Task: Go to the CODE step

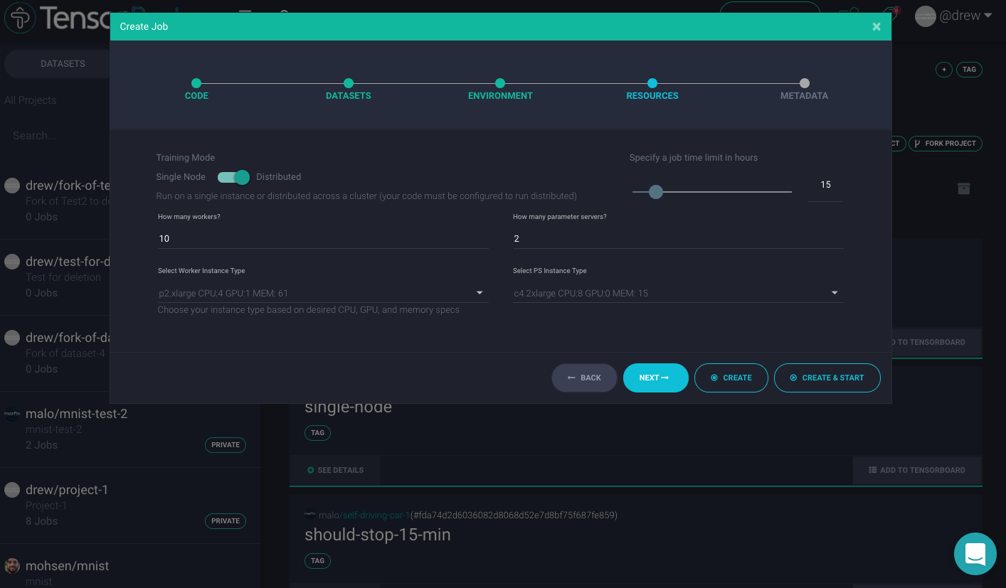Action: (x=196, y=89)
